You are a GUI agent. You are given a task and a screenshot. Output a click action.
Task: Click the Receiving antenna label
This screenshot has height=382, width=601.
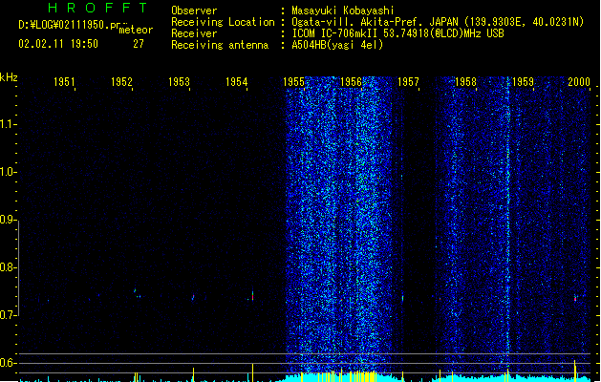[220, 45]
